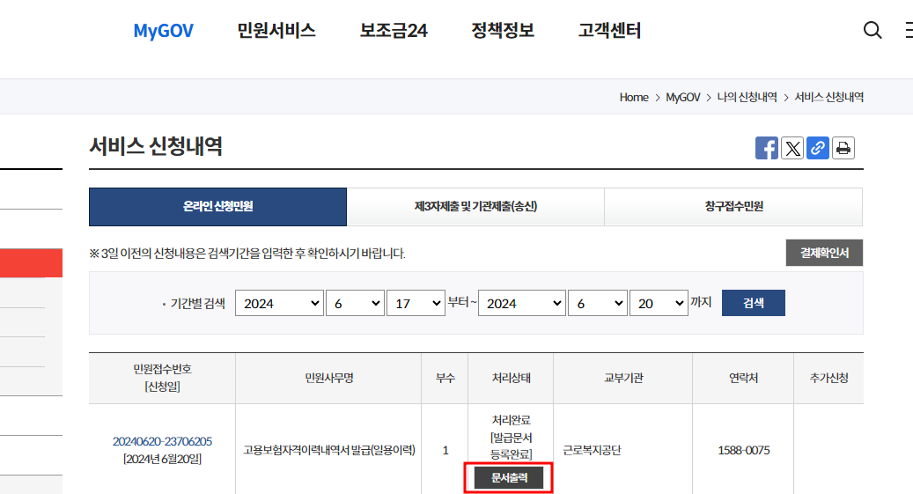Image resolution: width=913 pixels, height=494 pixels.
Task: Switch to 창구접수민원 tab
Action: point(733,206)
